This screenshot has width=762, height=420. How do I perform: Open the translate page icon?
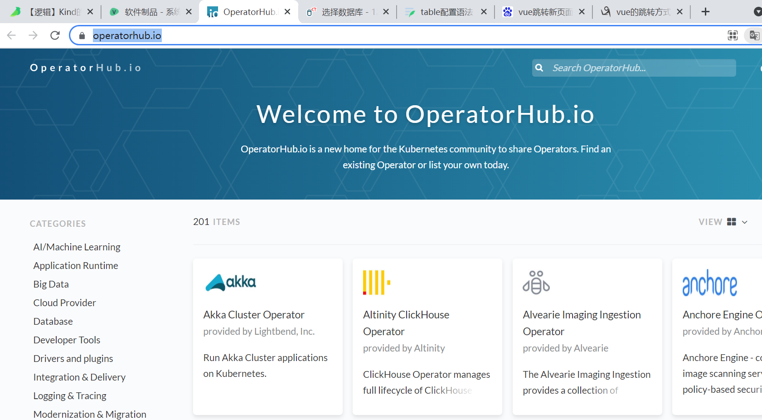pyautogui.click(x=754, y=35)
